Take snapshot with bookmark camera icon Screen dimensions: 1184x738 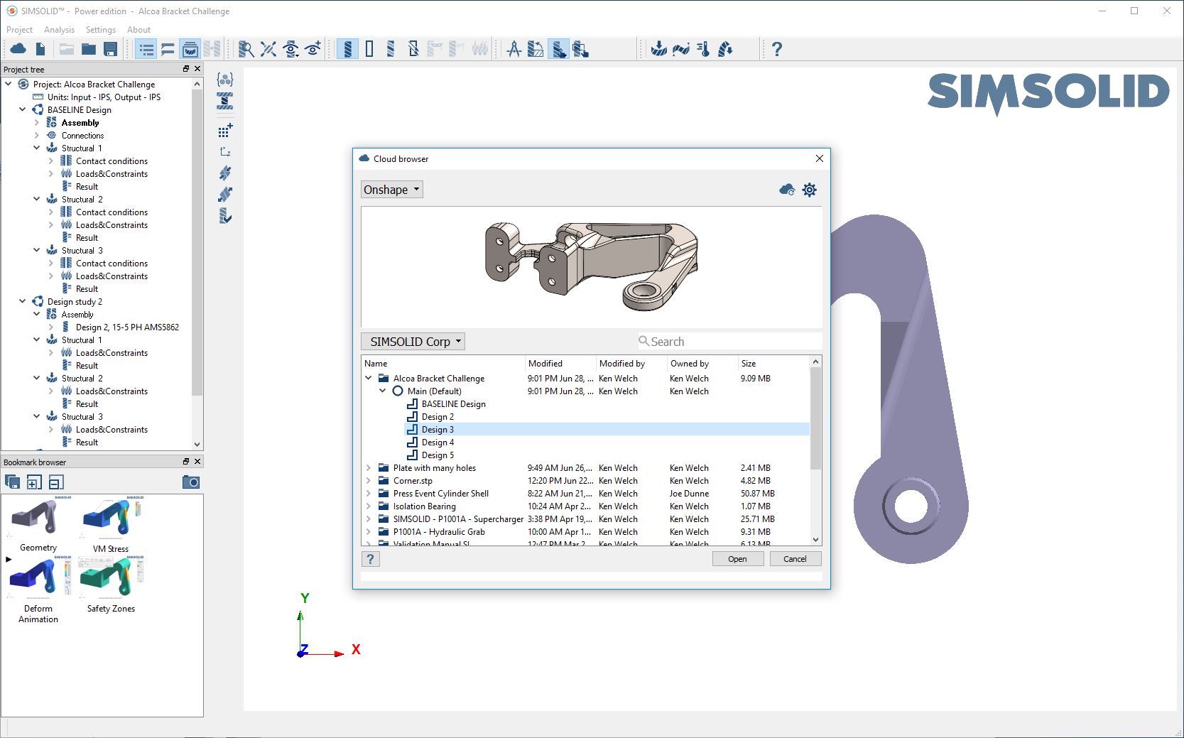point(191,482)
